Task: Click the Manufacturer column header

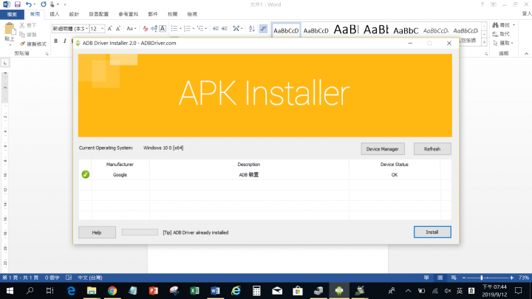Action: 120,165
